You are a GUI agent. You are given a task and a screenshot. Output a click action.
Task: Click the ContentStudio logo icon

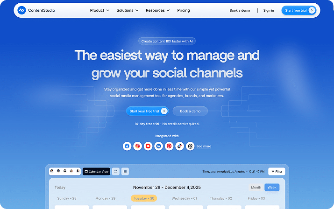click(21, 10)
